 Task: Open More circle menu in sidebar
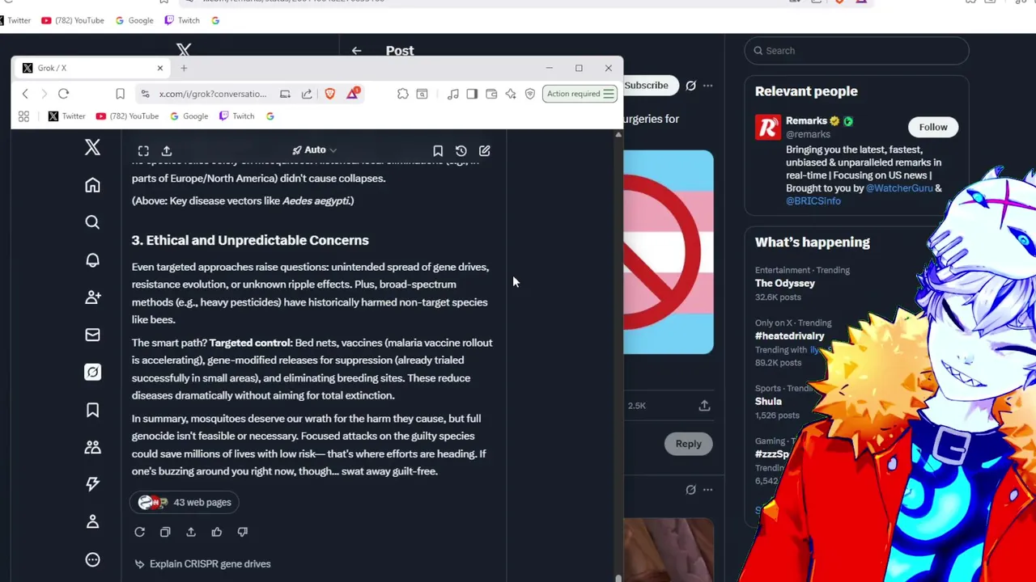92,559
